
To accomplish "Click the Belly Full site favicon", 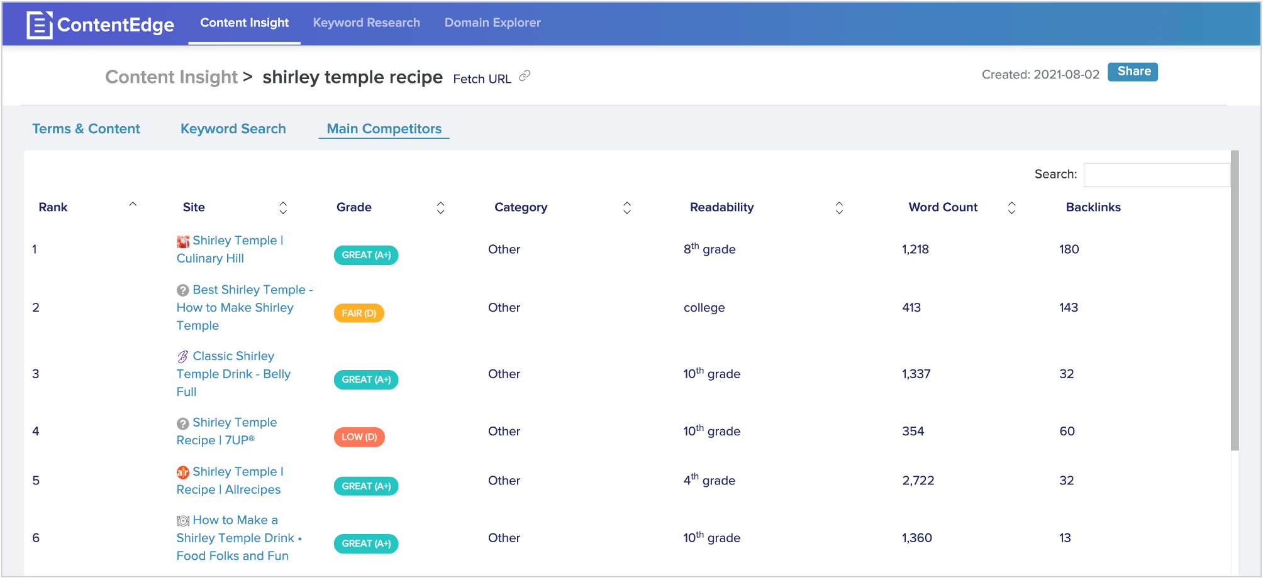I will click(x=183, y=357).
